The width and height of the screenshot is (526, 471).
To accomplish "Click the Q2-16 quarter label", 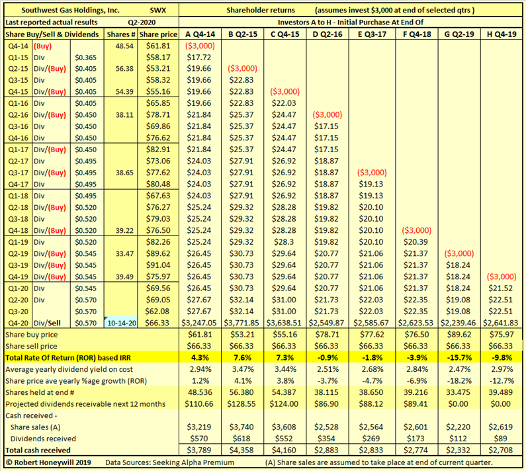I will point(18,115).
